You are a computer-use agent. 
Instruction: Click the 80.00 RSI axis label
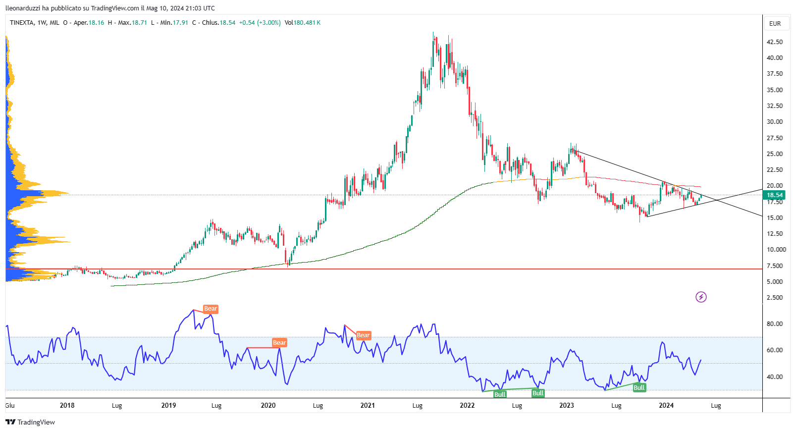coord(775,323)
